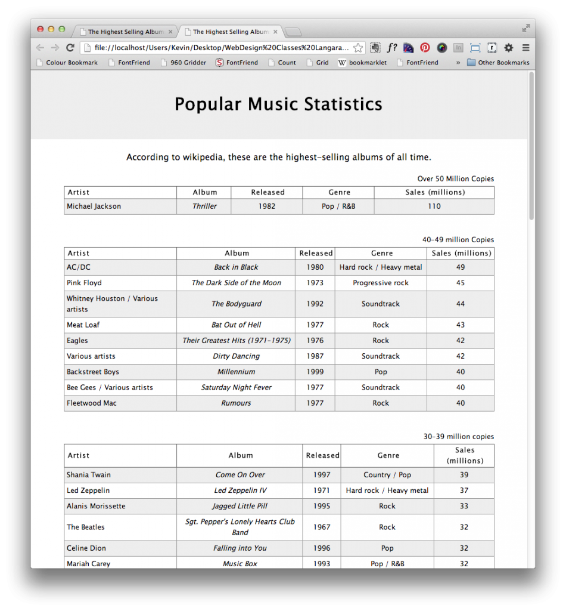The width and height of the screenshot is (566, 611).
Task: Click the Progressive rock genre cell
Action: pyautogui.click(x=381, y=283)
